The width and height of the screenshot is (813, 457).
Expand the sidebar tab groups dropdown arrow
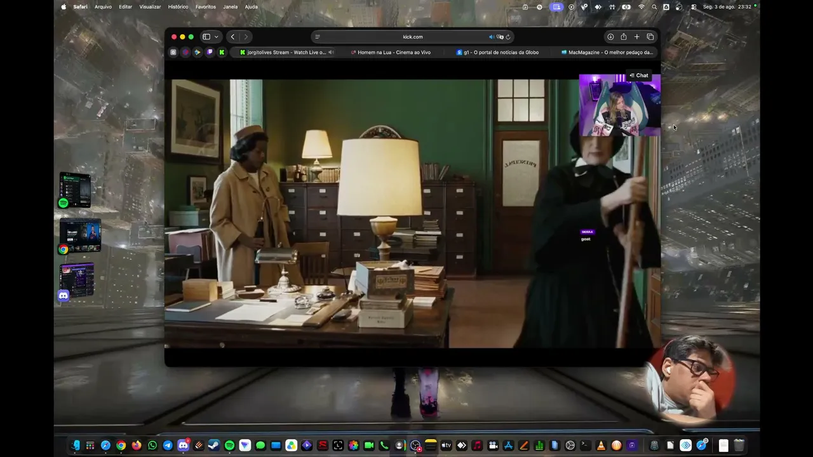pyautogui.click(x=216, y=37)
